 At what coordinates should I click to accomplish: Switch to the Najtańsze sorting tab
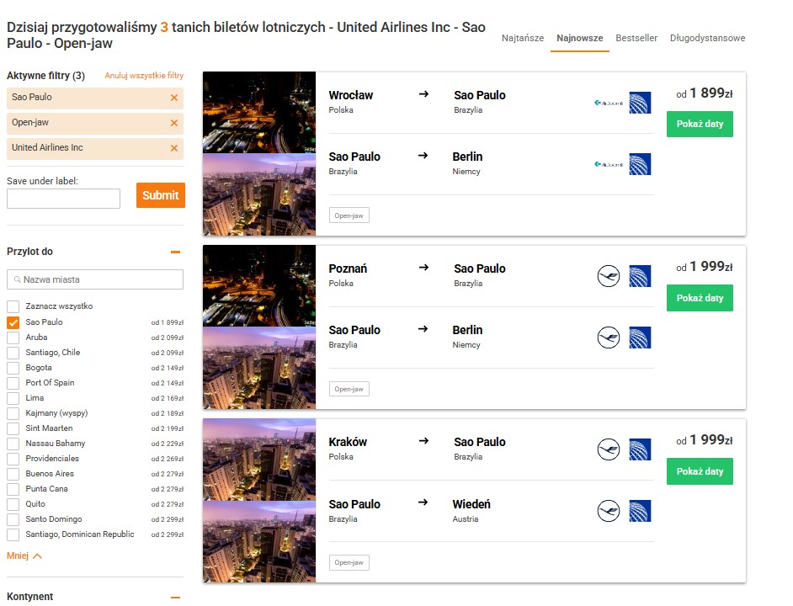523,38
